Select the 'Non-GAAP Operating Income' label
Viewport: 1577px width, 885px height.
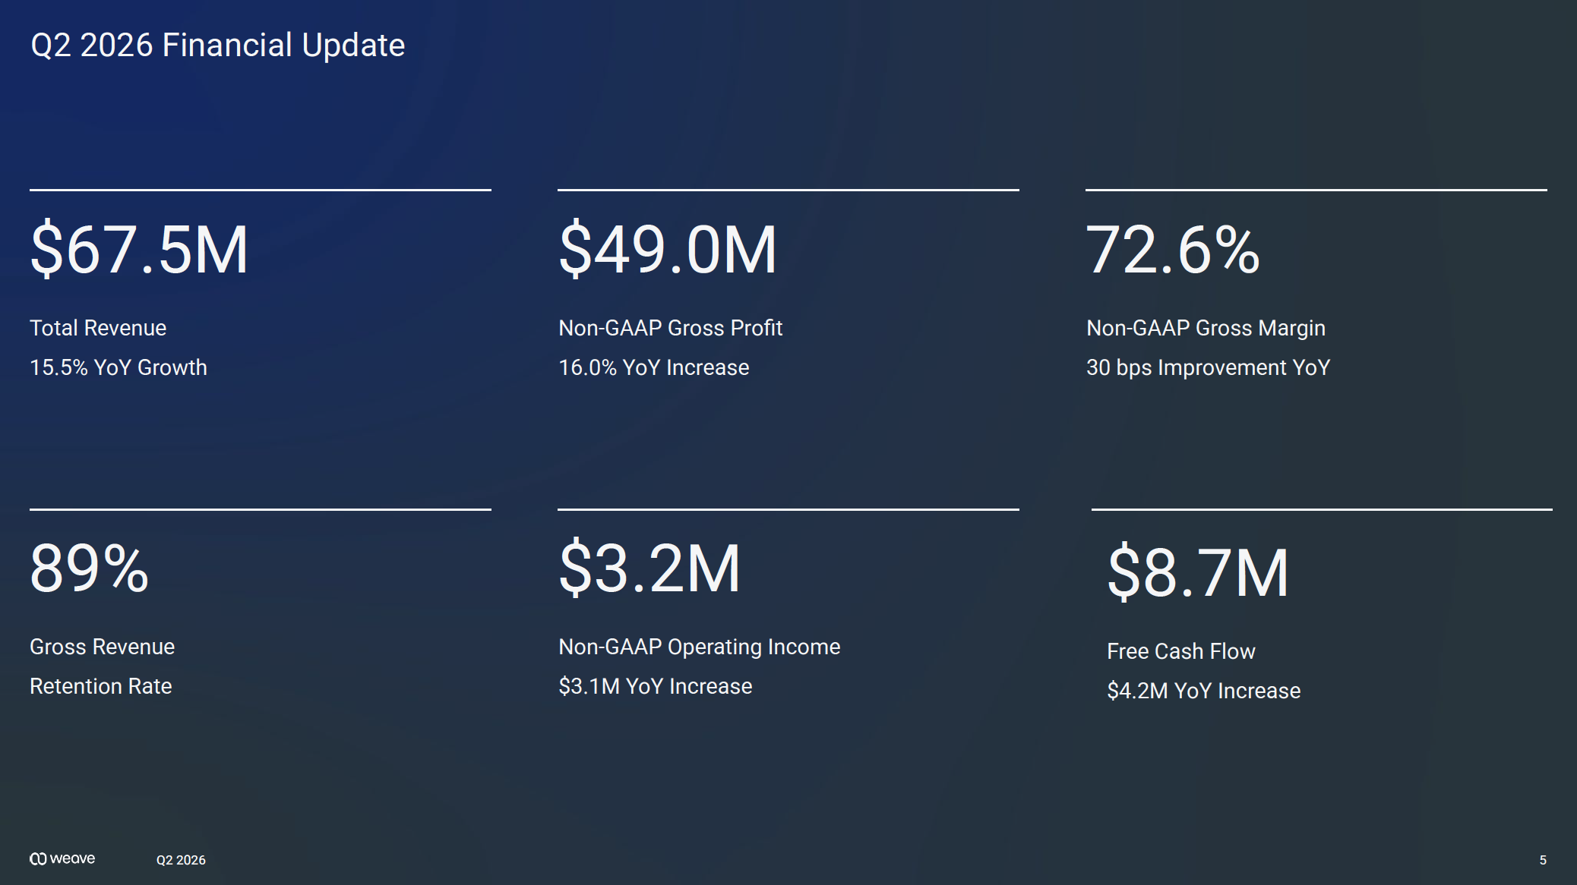tap(700, 647)
